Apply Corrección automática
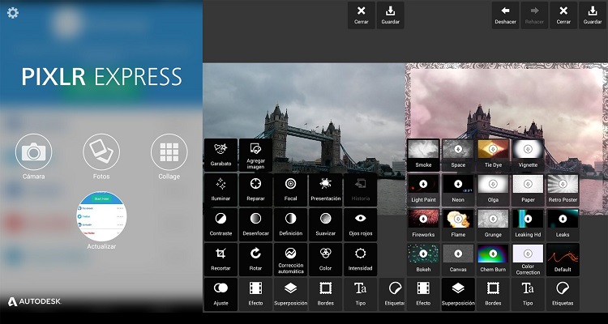Viewport: 608px width, 324px height. (290, 259)
